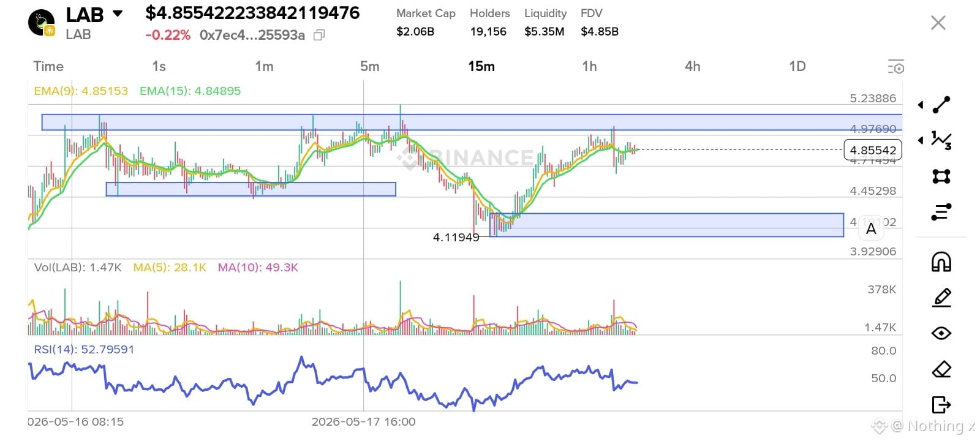Select the 1D timeframe

pyautogui.click(x=797, y=66)
